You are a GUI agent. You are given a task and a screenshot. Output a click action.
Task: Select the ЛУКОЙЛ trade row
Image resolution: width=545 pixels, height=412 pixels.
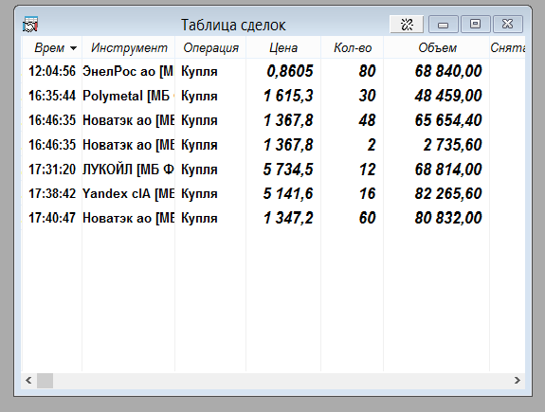point(273,170)
